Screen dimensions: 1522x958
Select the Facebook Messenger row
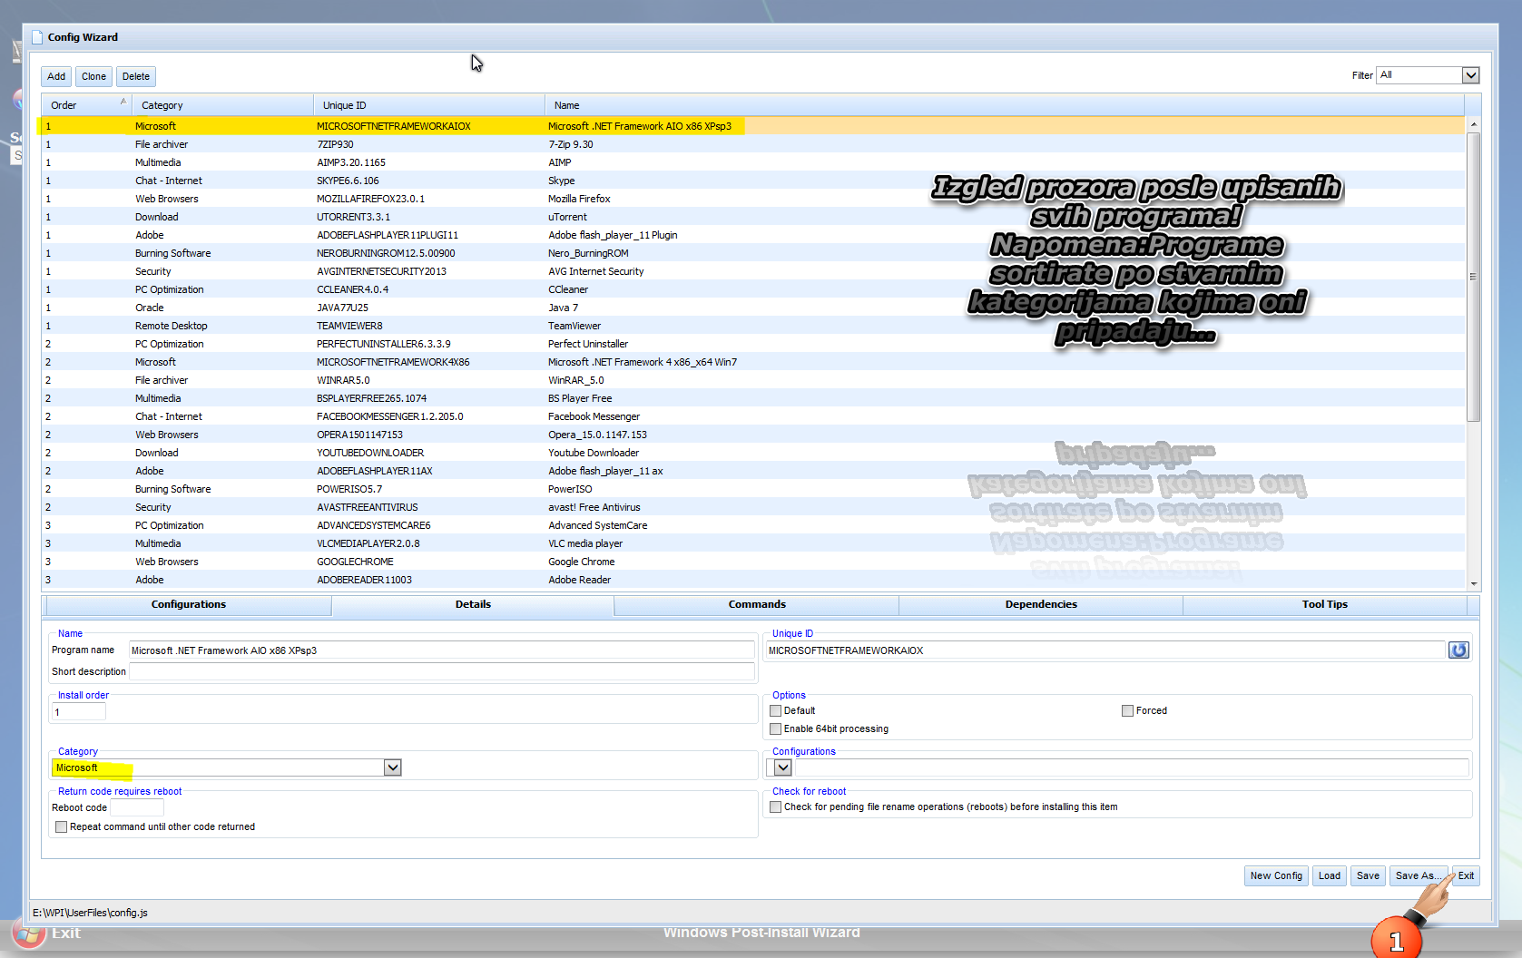coord(753,416)
